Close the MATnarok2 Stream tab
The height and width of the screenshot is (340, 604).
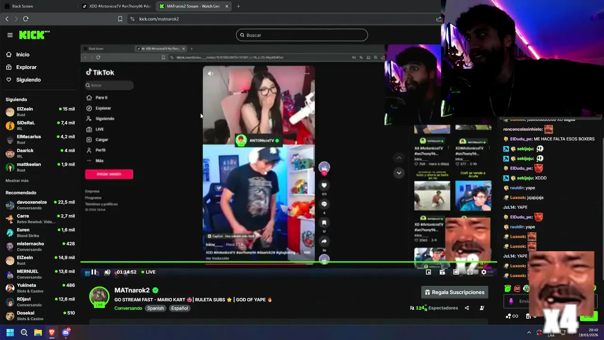click(x=226, y=6)
